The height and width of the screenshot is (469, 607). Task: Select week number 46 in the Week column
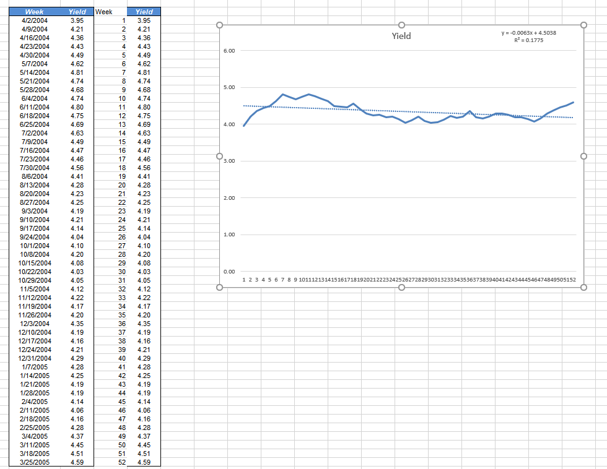(110, 410)
